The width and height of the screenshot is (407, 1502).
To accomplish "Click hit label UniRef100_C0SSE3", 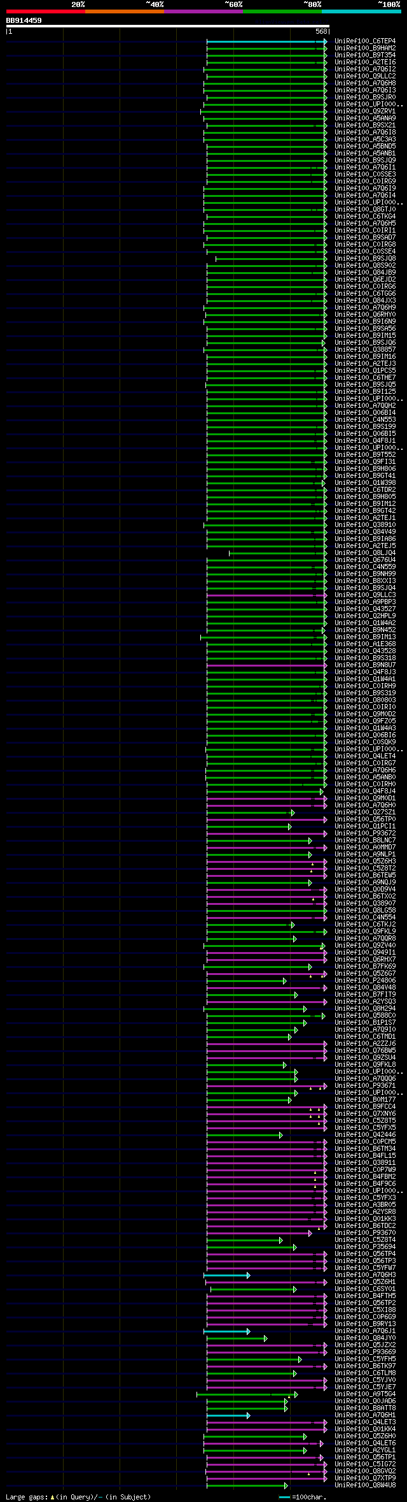I will point(365,175).
